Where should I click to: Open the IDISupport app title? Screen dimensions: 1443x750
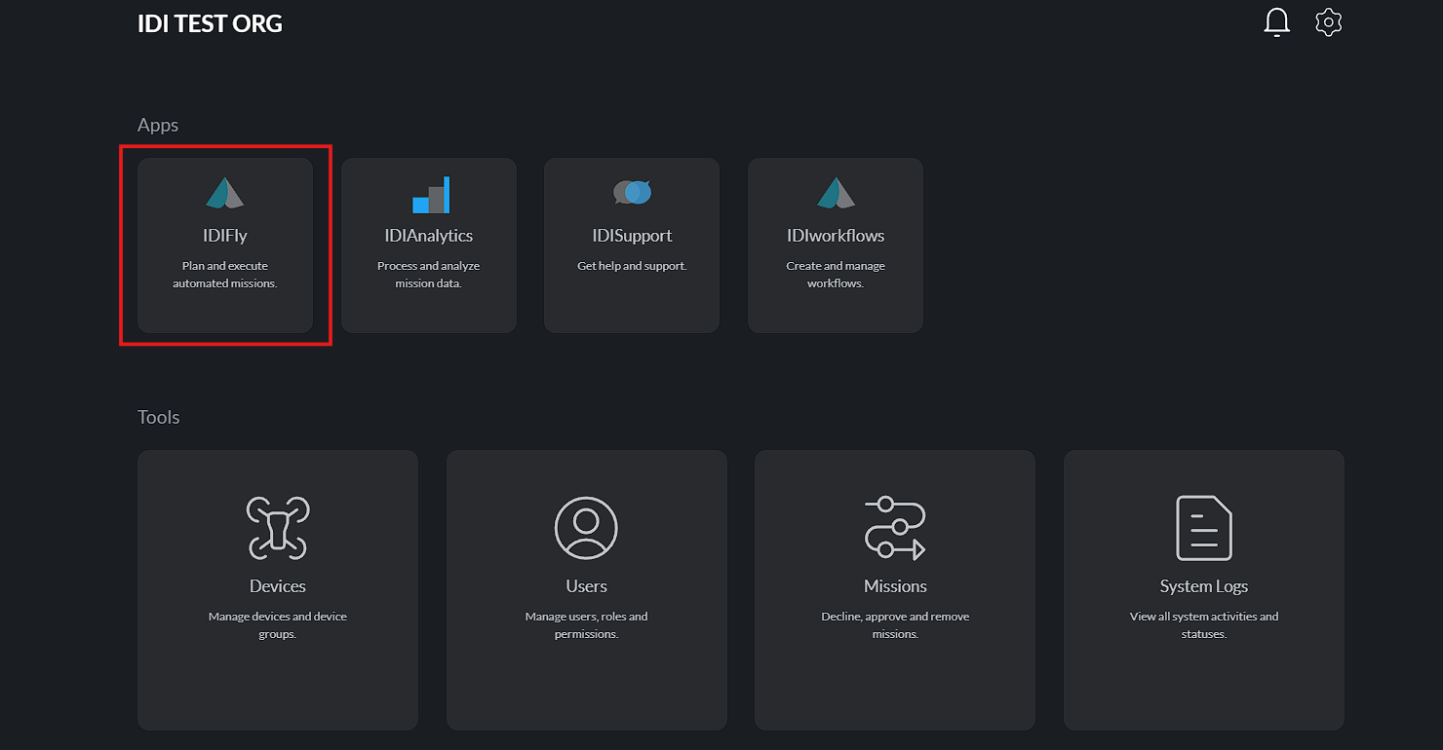pyautogui.click(x=632, y=236)
